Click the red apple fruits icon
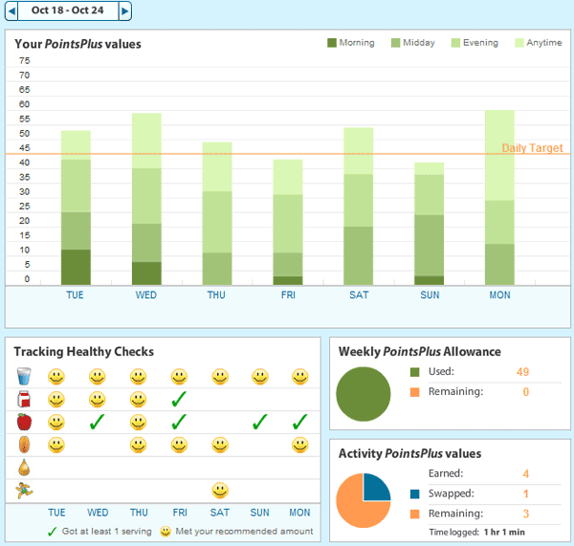Viewport: 574px width, 546px height. [x=24, y=422]
